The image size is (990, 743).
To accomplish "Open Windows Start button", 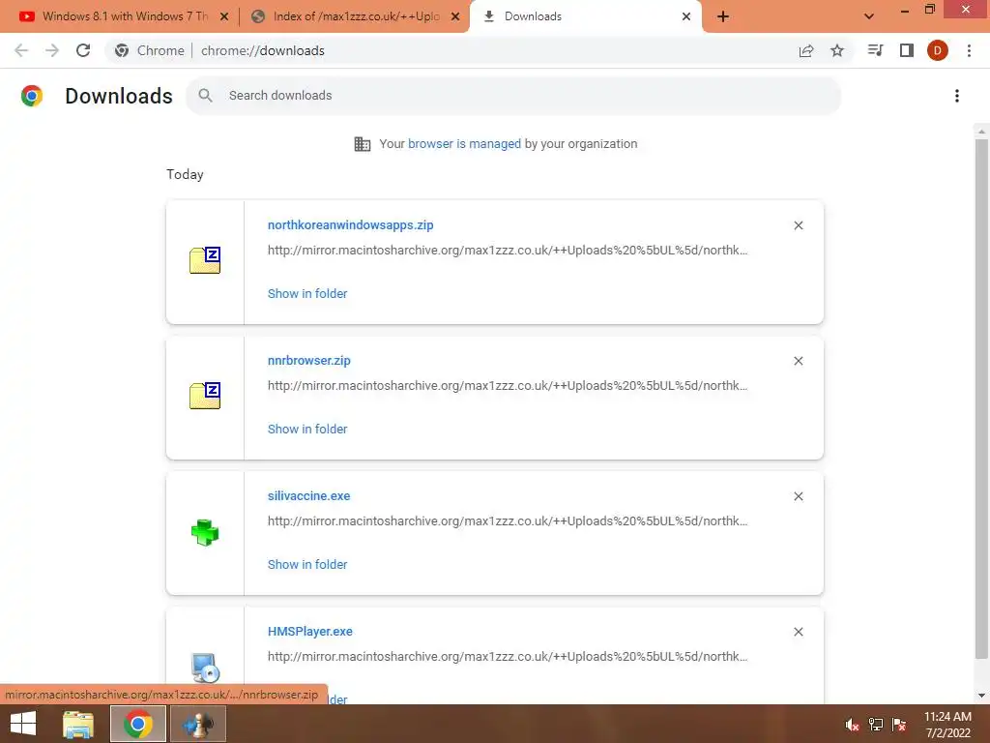I will (23, 724).
